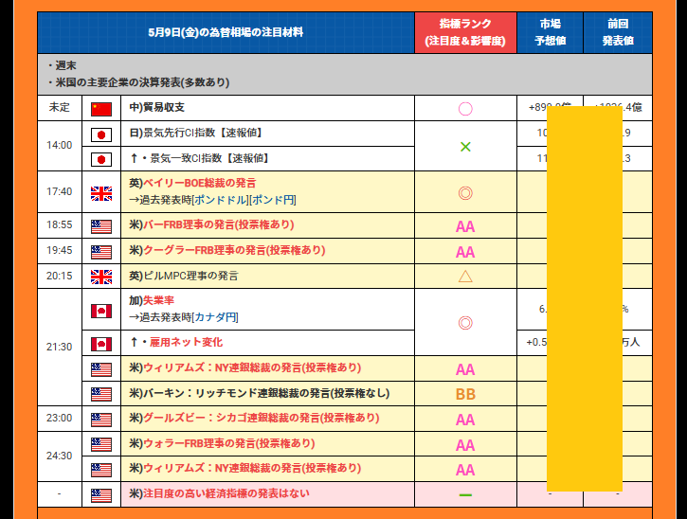This screenshot has width=687, height=519.
Task: Click 英)ピルMPC理事の発言 text
Action: click(x=184, y=276)
